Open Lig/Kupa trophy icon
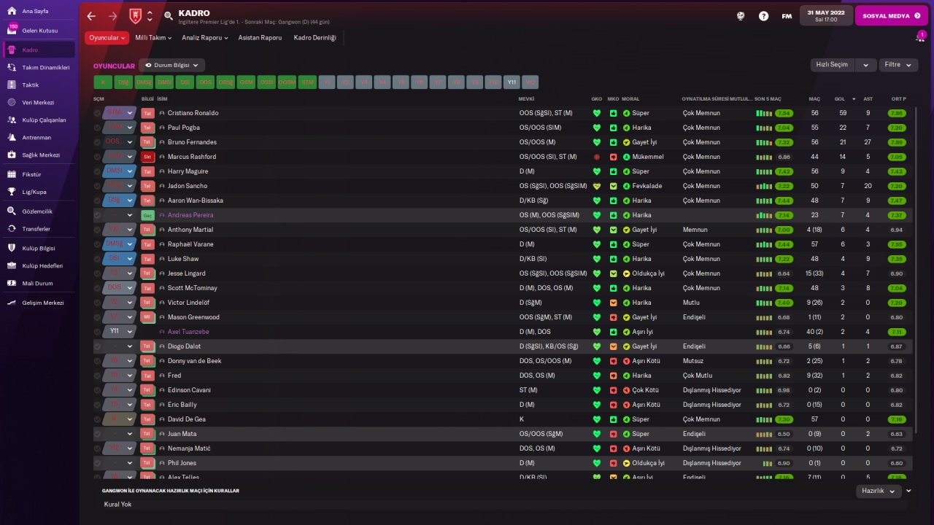The height and width of the screenshot is (525, 934). coord(12,192)
